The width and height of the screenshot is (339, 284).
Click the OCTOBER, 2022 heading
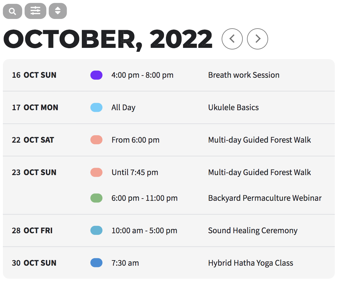[x=108, y=39]
